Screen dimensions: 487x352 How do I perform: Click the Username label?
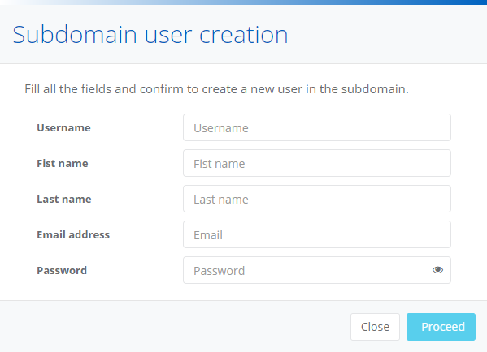(63, 127)
